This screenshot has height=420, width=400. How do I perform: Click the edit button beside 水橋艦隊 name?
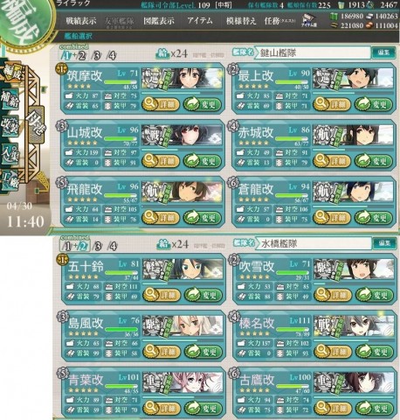(x=384, y=243)
